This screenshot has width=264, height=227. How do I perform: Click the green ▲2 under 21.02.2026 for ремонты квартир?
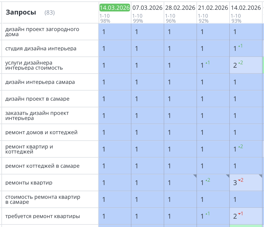[207, 181]
